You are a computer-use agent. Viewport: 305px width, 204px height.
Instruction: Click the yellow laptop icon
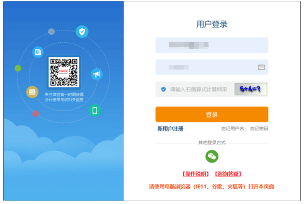[x=32, y=92]
